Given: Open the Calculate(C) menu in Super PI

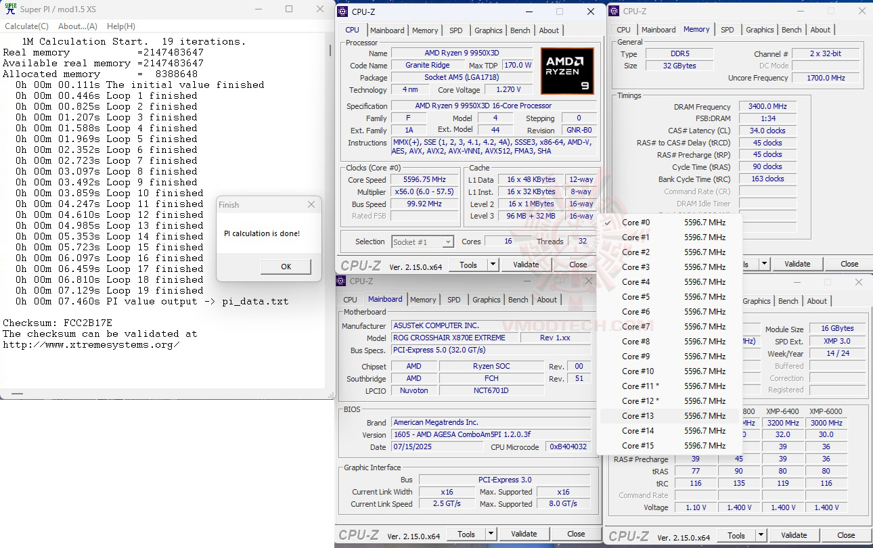Looking at the screenshot, I should pyautogui.click(x=26, y=26).
